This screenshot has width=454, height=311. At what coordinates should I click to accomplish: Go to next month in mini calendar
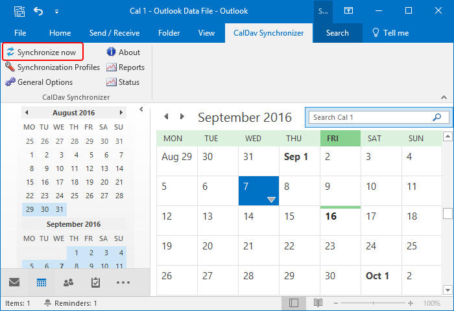121,113
